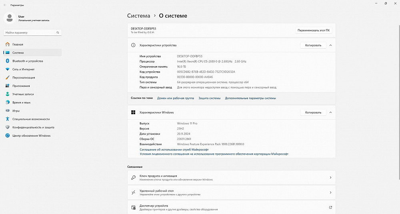Click the Система breadcrumb heading
400x214 pixels.
(138, 16)
